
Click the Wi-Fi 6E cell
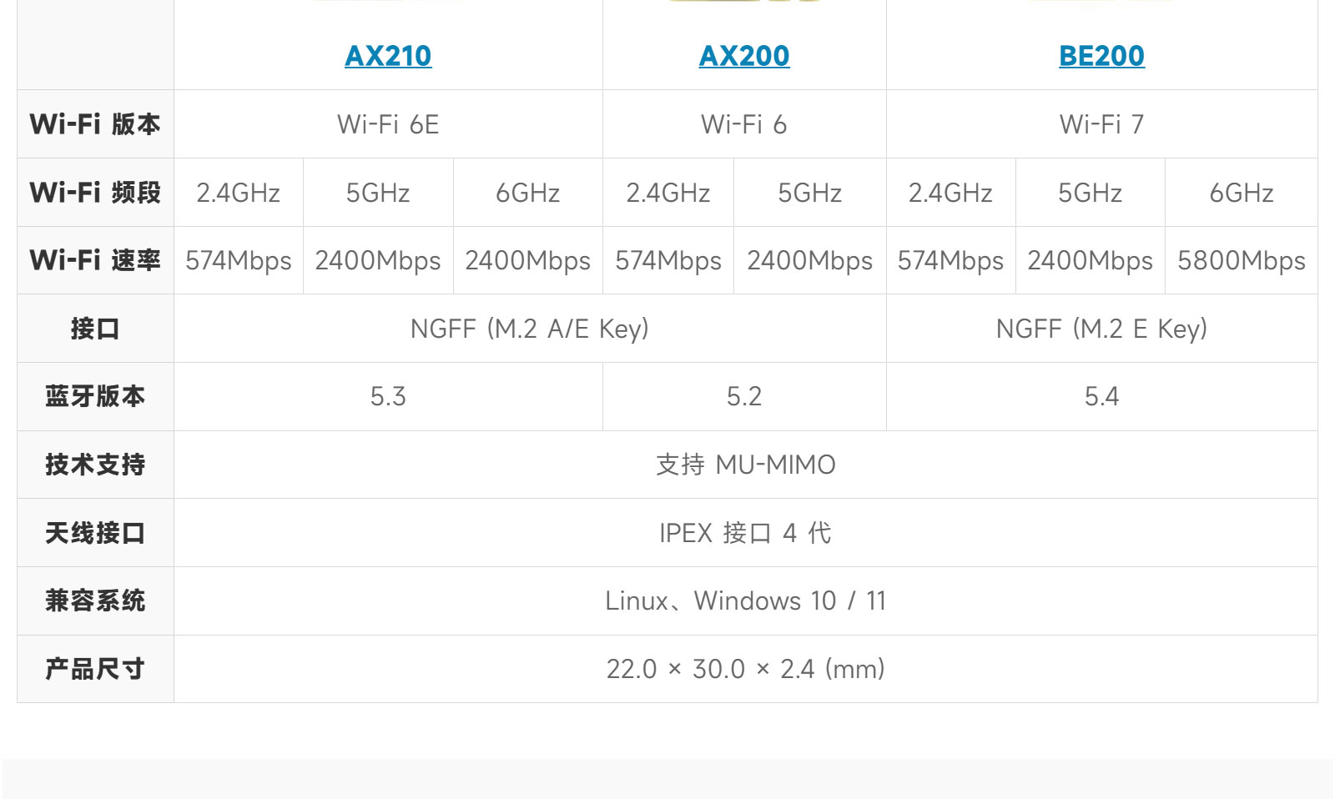388,124
